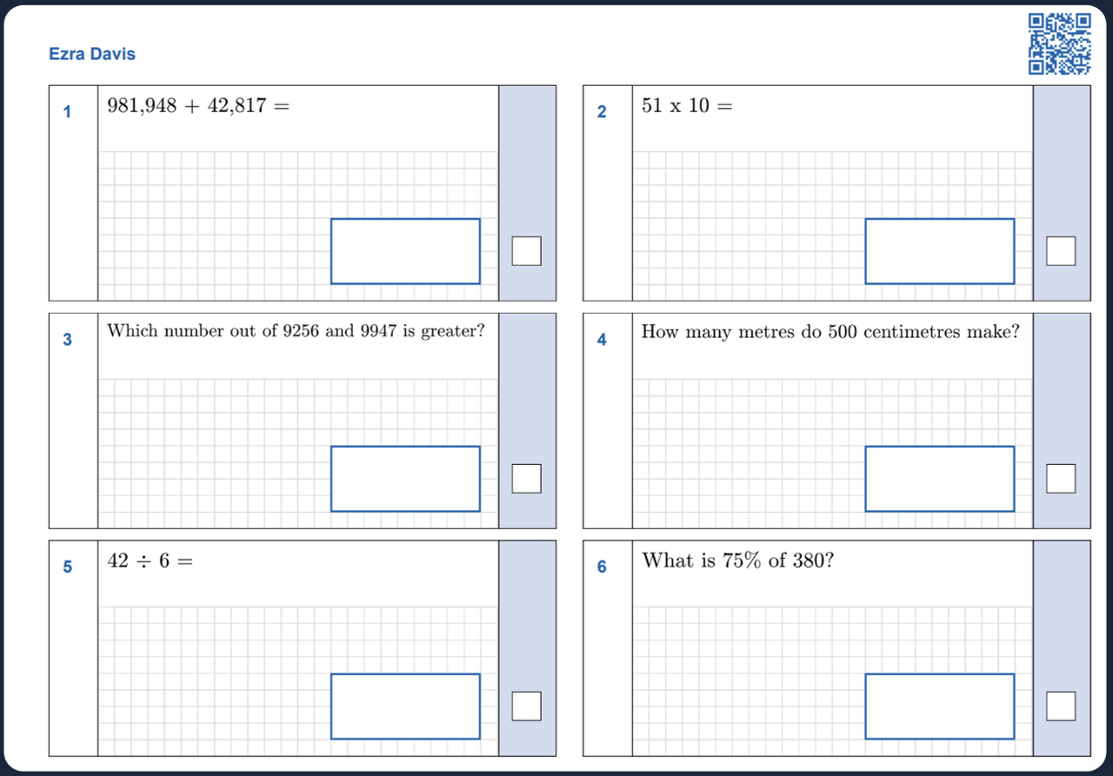Viewport: 1113px width, 776px height.
Task: Tick the checkbox for question 1
Action: coord(526,251)
